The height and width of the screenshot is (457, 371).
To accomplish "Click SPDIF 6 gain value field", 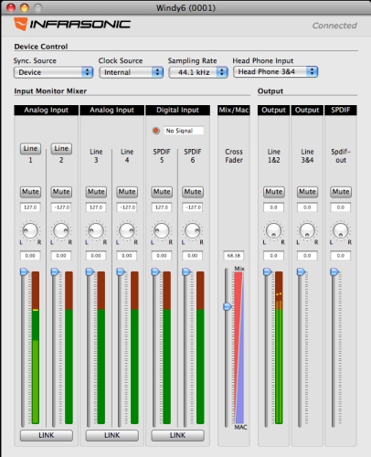I will tap(193, 256).
